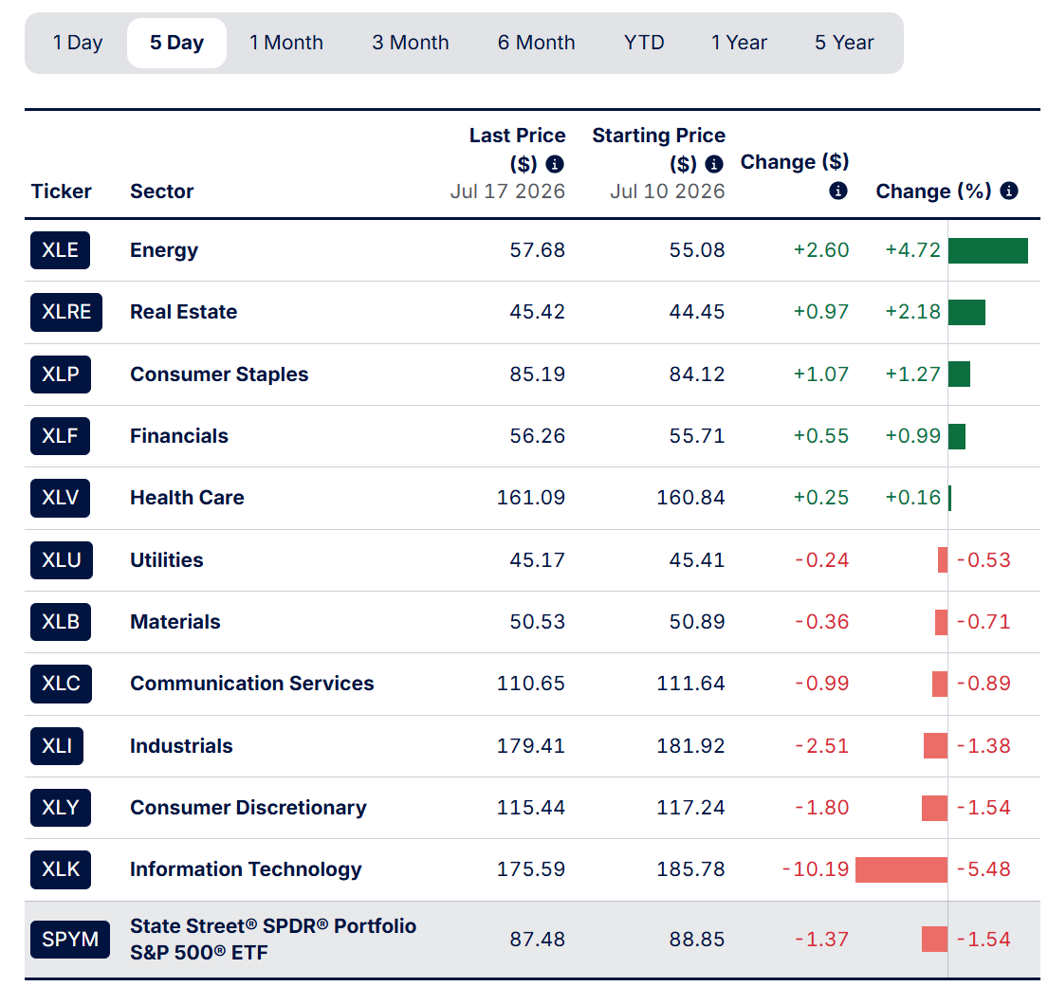Image resolution: width=1048 pixels, height=1005 pixels.
Task: Choose the 3 Month timeframe
Action: (411, 43)
